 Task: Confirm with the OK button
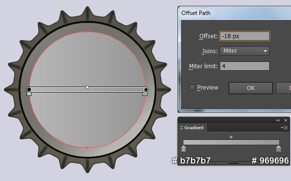coord(251,88)
